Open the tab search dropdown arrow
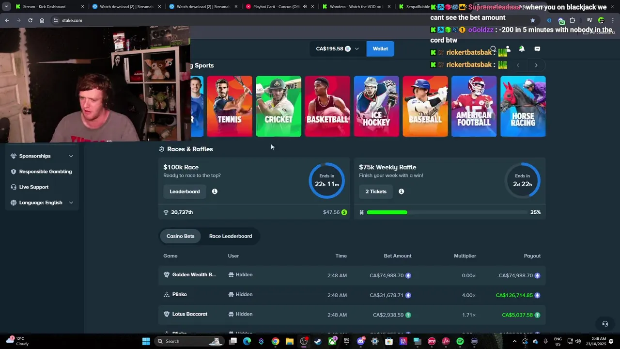 tap(6, 7)
